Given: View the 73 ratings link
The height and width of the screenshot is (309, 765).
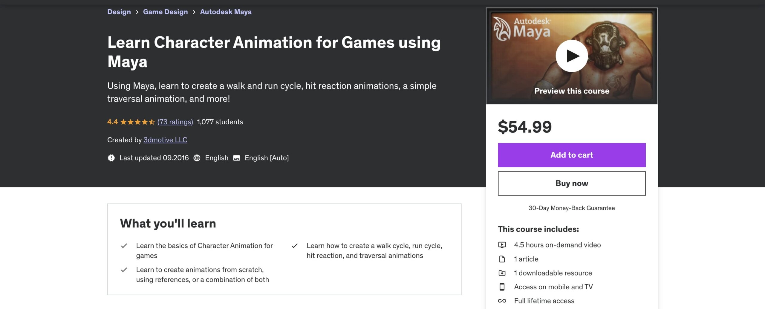Looking at the screenshot, I should (x=175, y=122).
